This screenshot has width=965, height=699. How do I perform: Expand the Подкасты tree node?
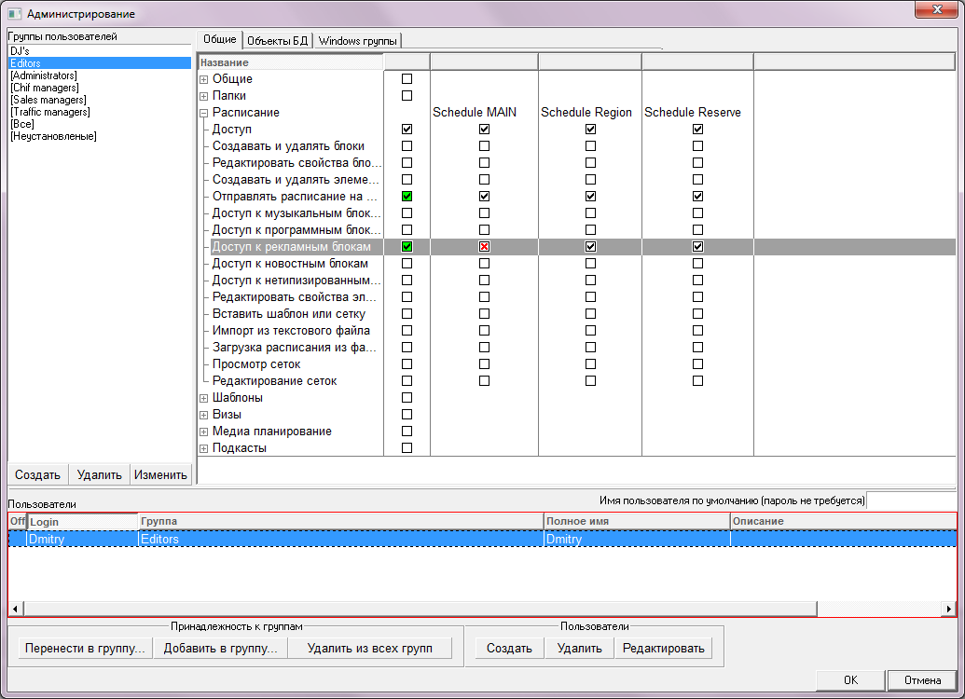pyautogui.click(x=203, y=448)
